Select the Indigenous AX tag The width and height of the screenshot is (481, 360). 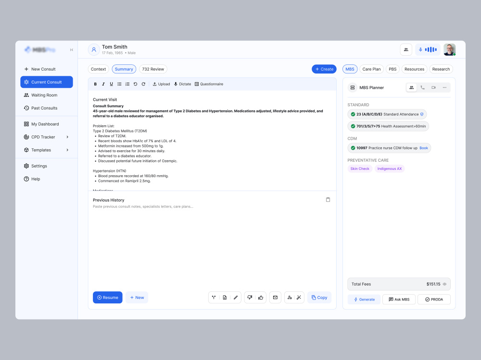coord(390,168)
